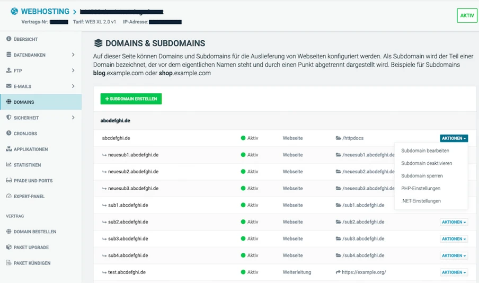Open Aktionen dropdown for sub2.abcdefghi.de

(x=454, y=223)
